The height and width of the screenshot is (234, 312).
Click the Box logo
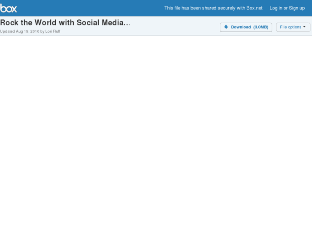[8, 8]
